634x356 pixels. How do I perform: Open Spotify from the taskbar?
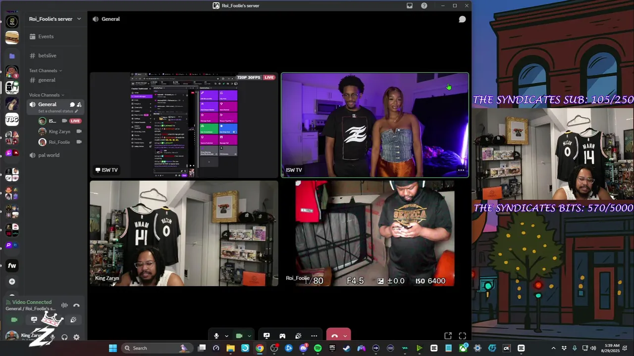[x=317, y=348]
